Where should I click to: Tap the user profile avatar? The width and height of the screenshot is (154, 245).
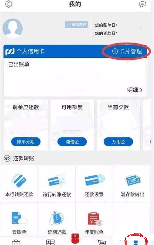(x=13, y=29)
